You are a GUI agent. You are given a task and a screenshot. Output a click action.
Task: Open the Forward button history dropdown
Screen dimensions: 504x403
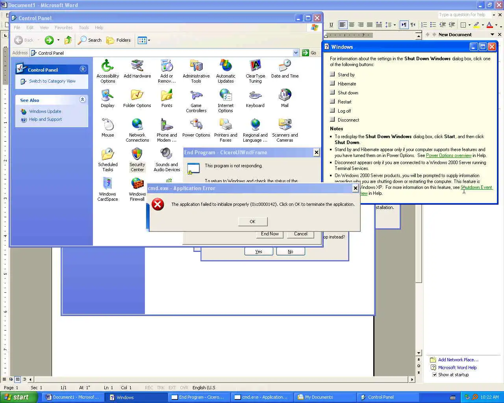(58, 40)
